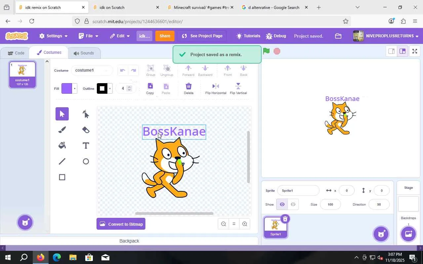
Task: Switch to the Google Search browser tab
Action: [274, 7]
